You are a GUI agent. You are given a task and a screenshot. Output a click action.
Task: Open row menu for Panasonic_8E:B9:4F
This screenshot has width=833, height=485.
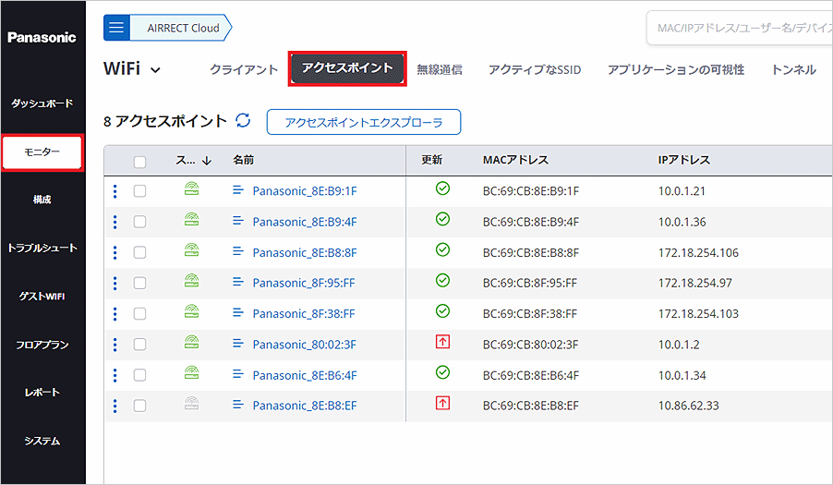coord(115,222)
